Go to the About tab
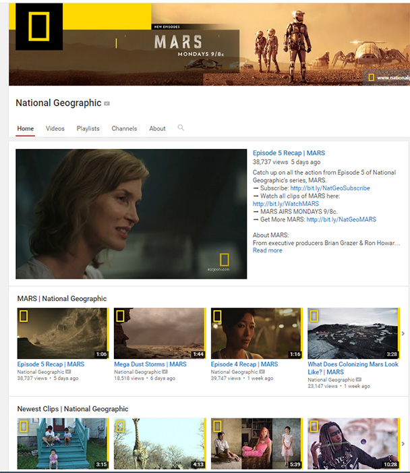The width and height of the screenshot is (410, 473). (x=157, y=128)
